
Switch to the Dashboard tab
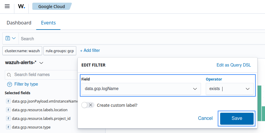(x=19, y=23)
